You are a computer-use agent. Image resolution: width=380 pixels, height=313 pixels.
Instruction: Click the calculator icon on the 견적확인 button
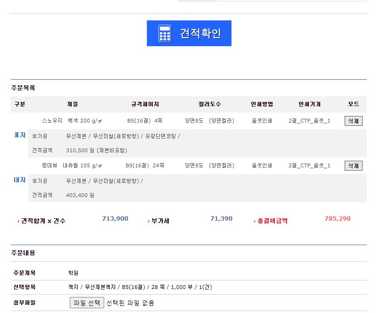(165, 33)
